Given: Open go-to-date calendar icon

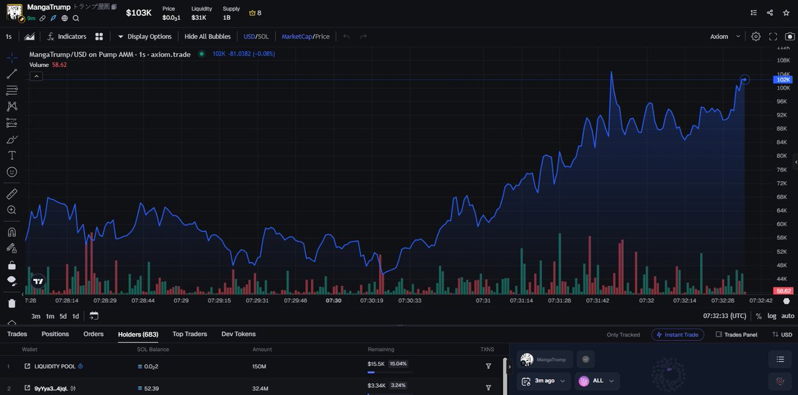Looking at the screenshot, I should 94,316.
